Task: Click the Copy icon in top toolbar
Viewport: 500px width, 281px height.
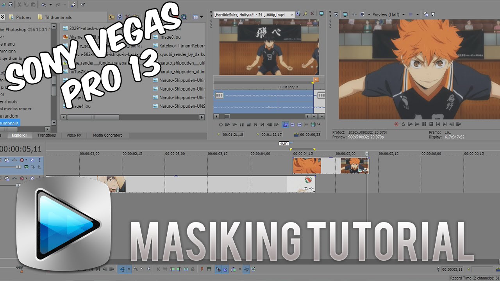Action: click(26, 5)
